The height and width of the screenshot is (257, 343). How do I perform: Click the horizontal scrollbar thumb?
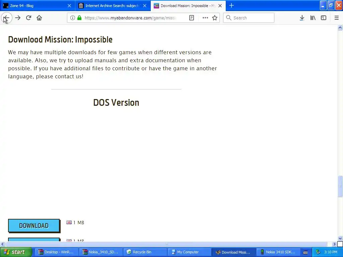166,244
